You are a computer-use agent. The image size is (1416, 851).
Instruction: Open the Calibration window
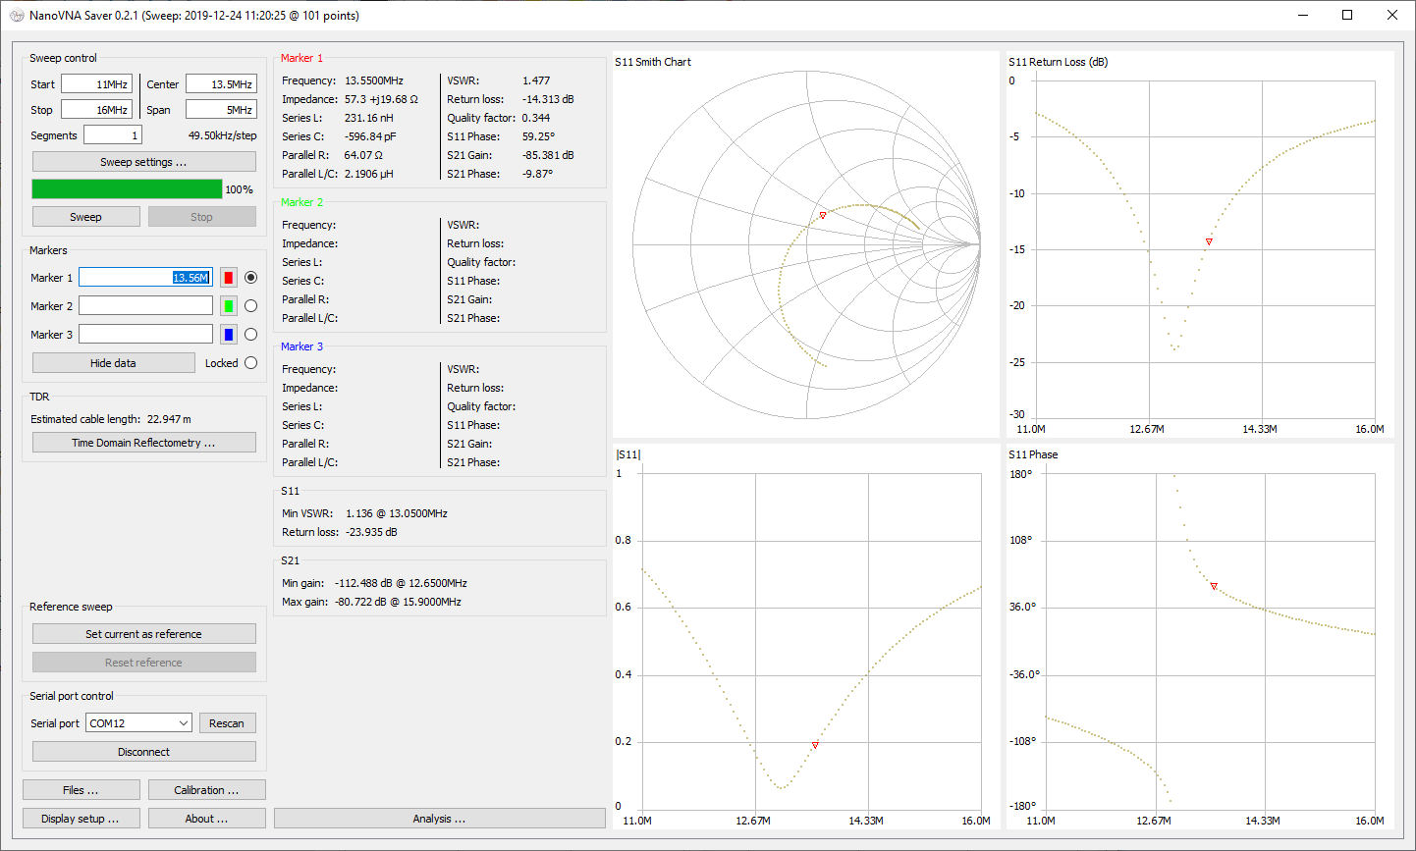coord(206,790)
